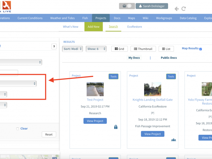Click the Add New tab
Viewport: 212px width, 159px height.
point(93,26)
